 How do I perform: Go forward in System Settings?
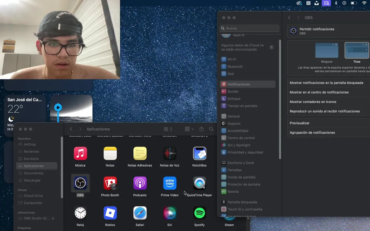(x=298, y=18)
